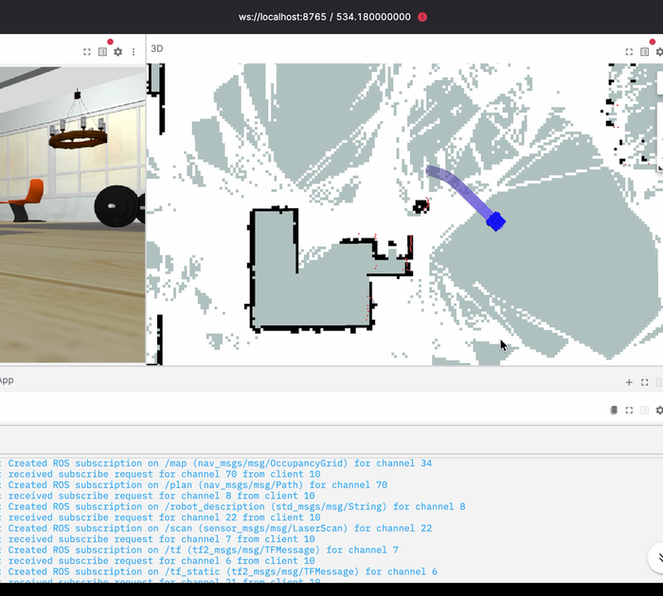Open panel list icon in the image panel

102,52
